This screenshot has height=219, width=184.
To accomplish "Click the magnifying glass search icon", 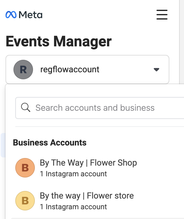I will pos(25,107).
